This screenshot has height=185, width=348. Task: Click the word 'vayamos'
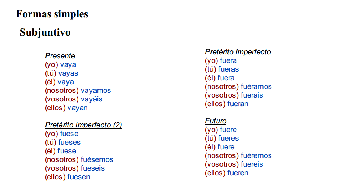(96, 90)
